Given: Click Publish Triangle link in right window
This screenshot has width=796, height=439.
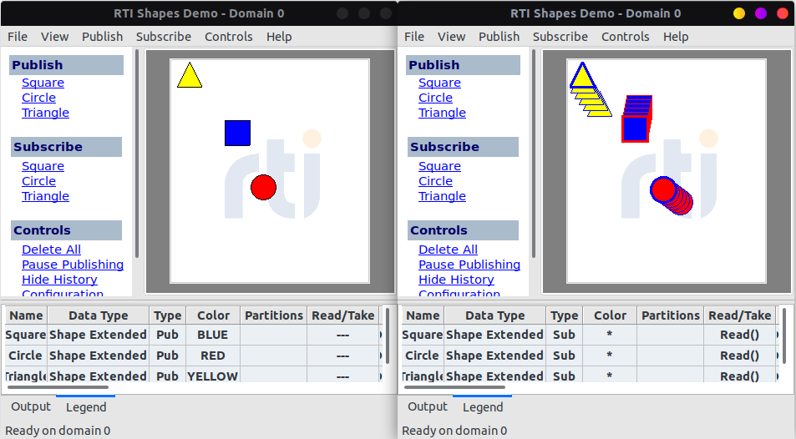Looking at the screenshot, I should coord(442,113).
